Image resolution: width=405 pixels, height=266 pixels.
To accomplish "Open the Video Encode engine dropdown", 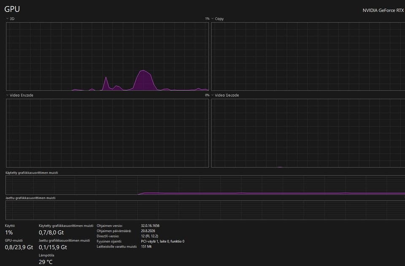I will [20, 95].
